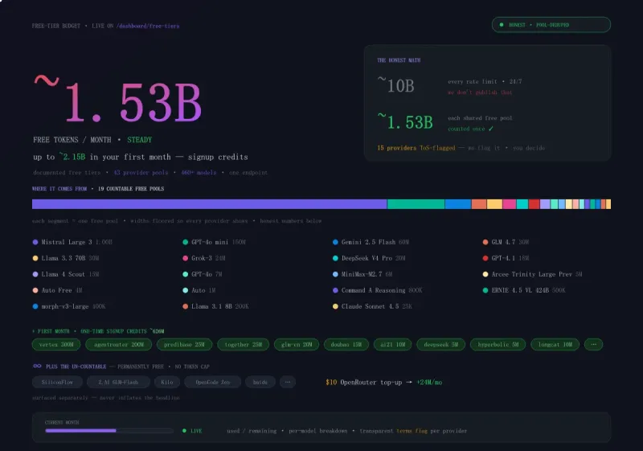Click the DeepSeek V4 Pro legend entry
Image resolution: width=643 pixels, height=451 pixels.
pos(369,258)
